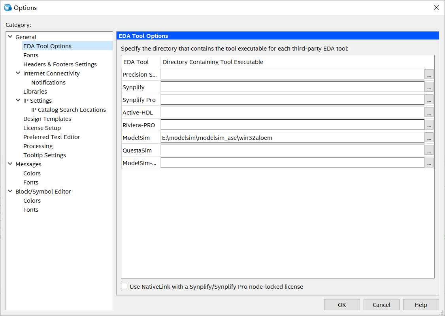
Task: Collapse the Messages category
Action: (x=10, y=164)
